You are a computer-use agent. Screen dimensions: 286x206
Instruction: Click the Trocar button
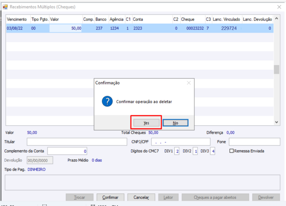click(79, 197)
